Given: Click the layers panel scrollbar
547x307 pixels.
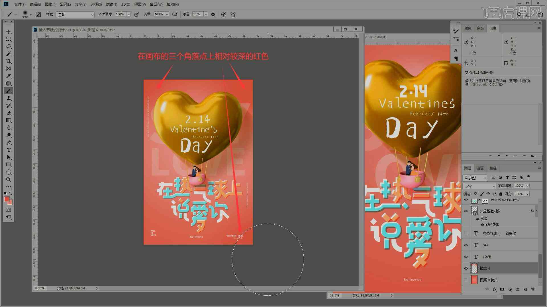Looking at the screenshot, I should 540,266.
